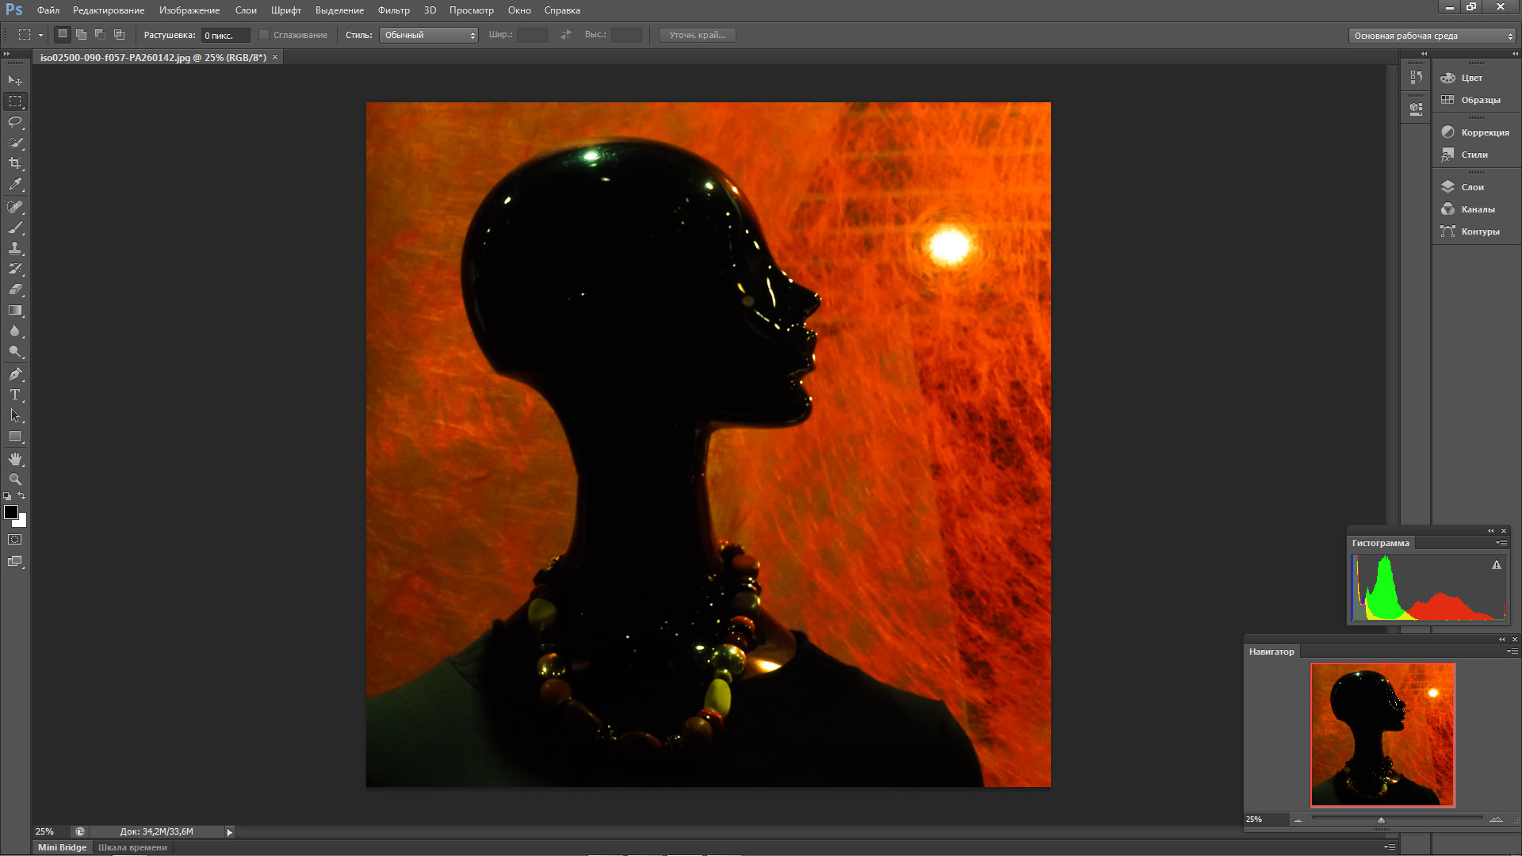Select the Eyedropper tool
Viewport: 1522px width, 856px height.
click(15, 184)
